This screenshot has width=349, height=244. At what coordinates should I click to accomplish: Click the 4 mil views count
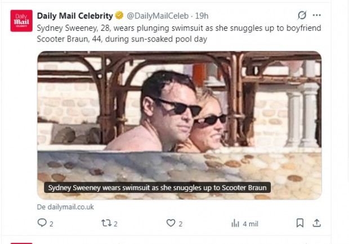250,224
